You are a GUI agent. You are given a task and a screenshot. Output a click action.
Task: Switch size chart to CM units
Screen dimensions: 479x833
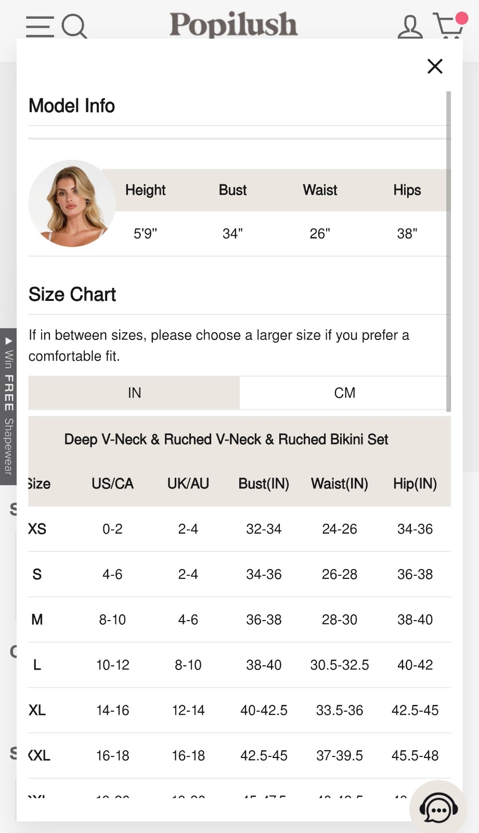[344, 393]
